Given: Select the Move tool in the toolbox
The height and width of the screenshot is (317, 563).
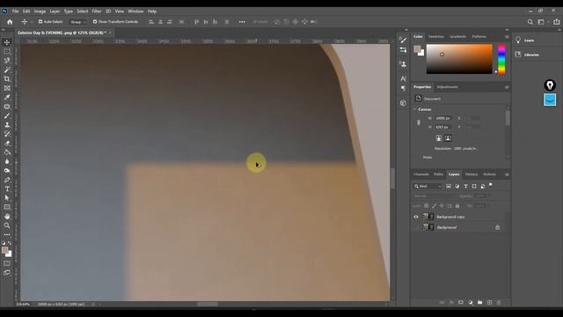Looking at the screenshot, I should coord(7,42).
